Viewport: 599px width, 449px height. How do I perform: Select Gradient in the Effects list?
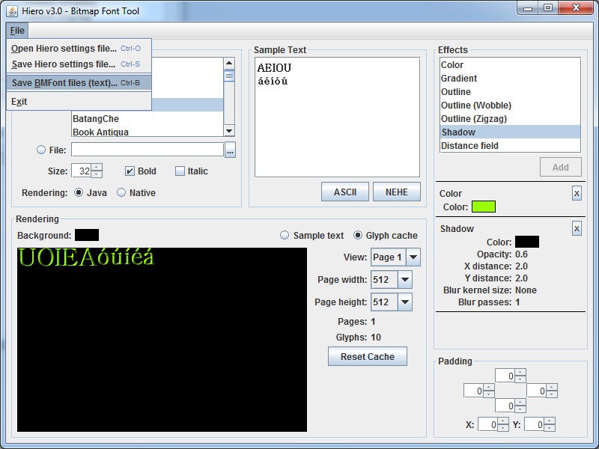tap(510, 79)
